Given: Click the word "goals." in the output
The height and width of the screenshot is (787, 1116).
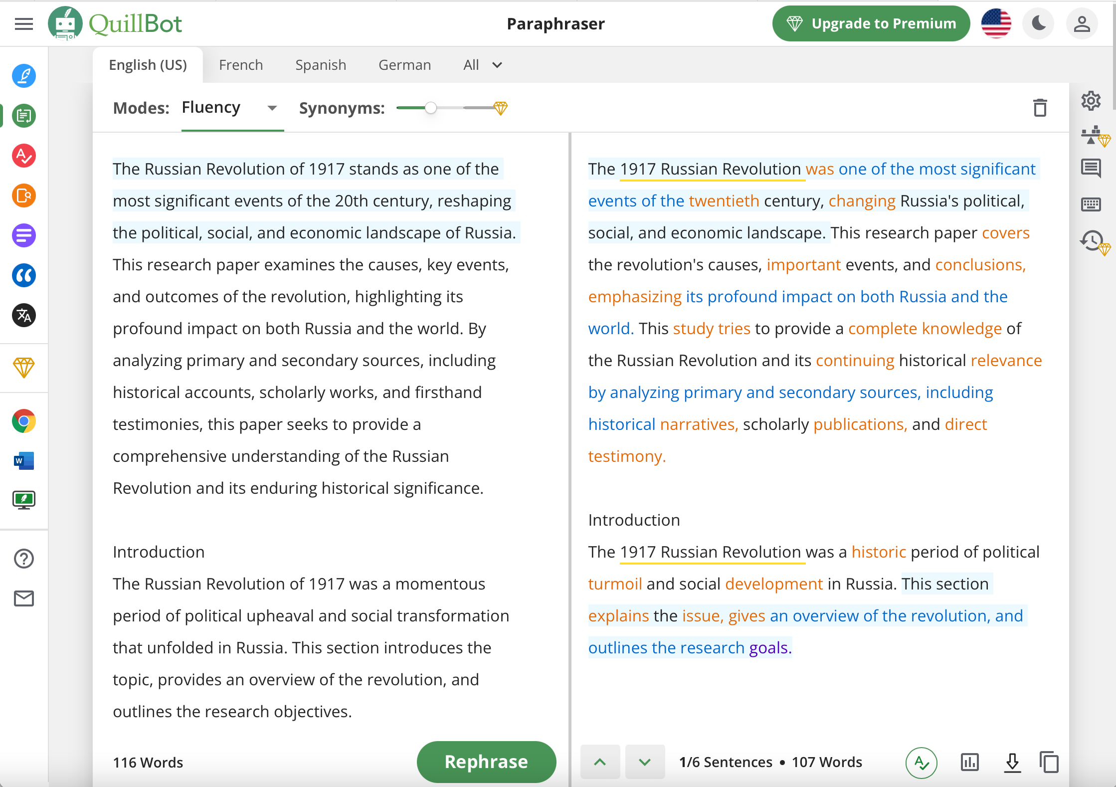Looking at the screenshot, I should [x=770, y=648].
